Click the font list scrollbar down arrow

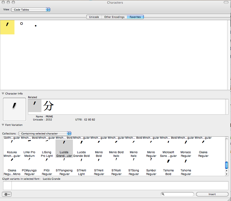227,174
